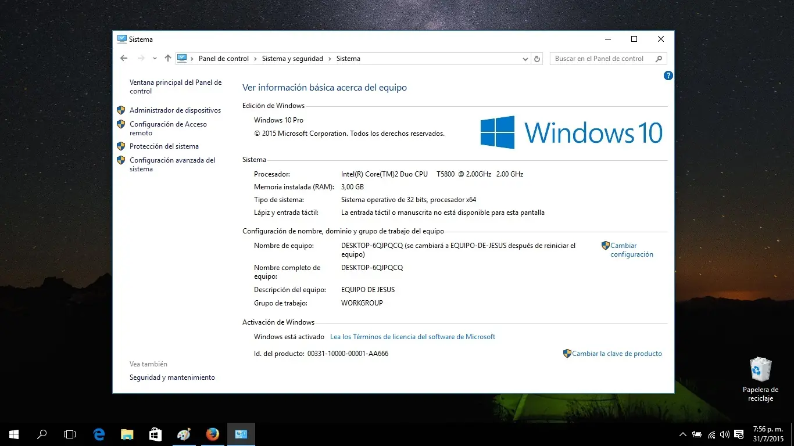Click the Wi-Fi icon in the system tray
The width and height of the screenshot is (794, 446).
(x=710, y=434)
